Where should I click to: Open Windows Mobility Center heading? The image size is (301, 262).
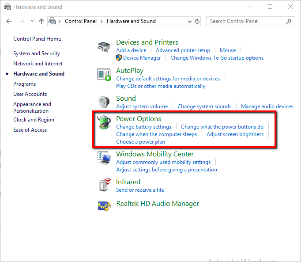(155, 154)
